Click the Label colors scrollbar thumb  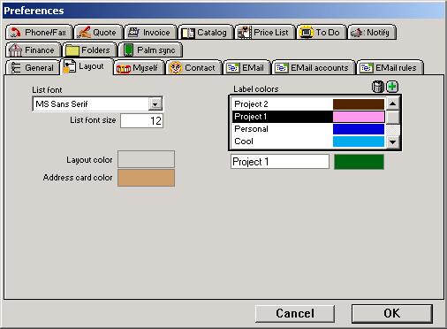[x=392, y=117]
